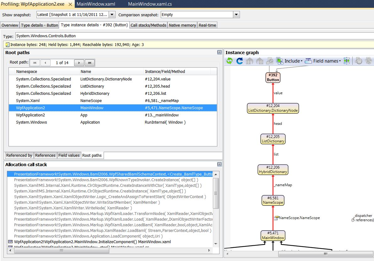
Task: Click the #392 Button graph node
Action: point(273,78)
